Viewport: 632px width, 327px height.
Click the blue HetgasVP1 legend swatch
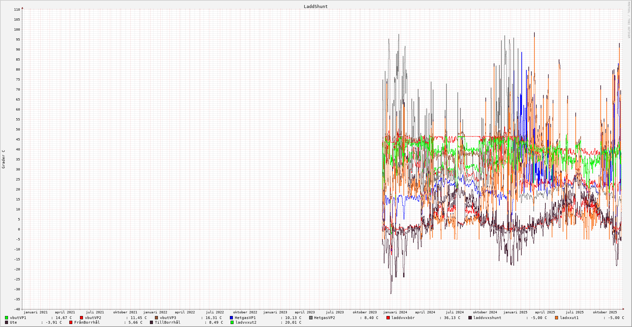coord(232,318)
